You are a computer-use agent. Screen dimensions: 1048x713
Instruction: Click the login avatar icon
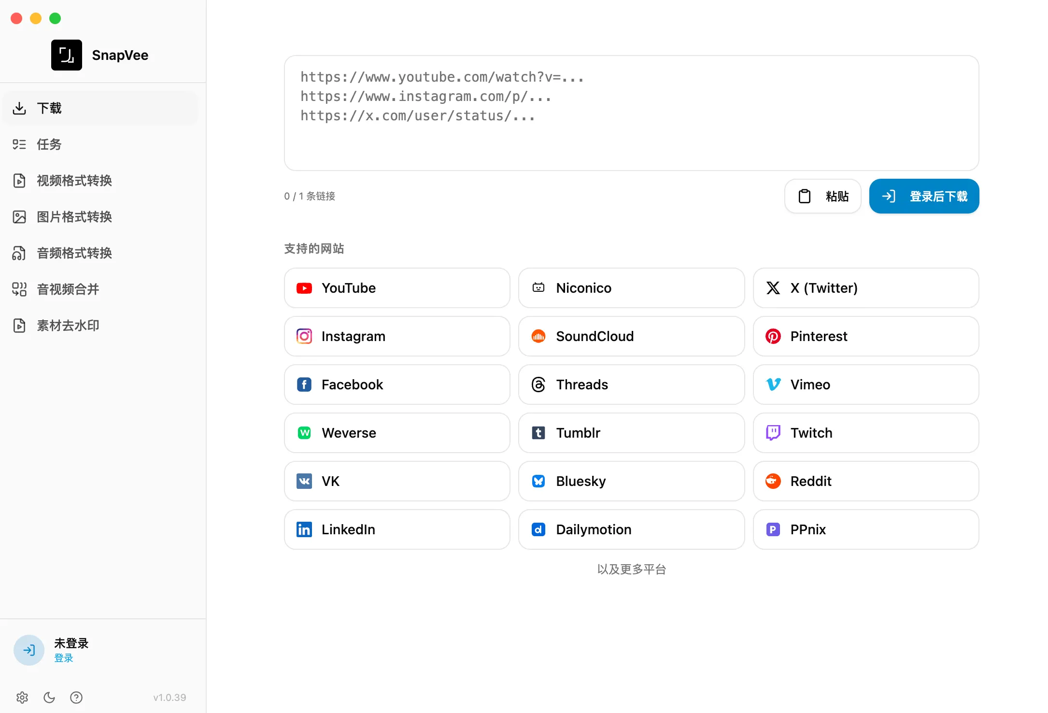coord(29,650)
